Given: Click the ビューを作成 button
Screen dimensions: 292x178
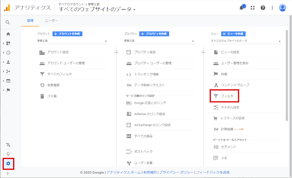Looking at the screenshot, I should pos(233,34).
